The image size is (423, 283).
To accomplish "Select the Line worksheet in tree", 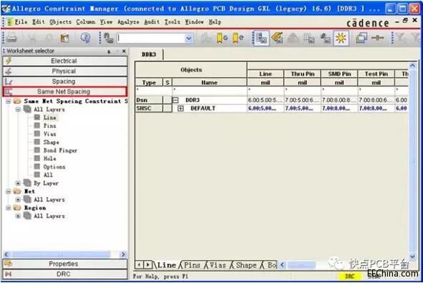I will coord(49,117).
